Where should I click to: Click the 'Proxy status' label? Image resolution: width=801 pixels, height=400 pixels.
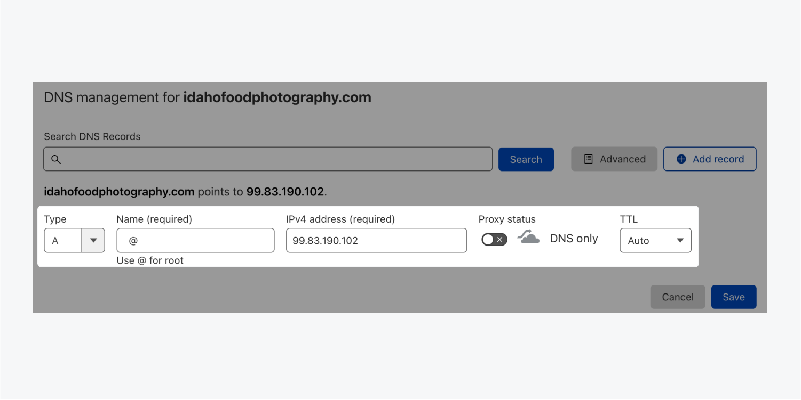point(507,219)
